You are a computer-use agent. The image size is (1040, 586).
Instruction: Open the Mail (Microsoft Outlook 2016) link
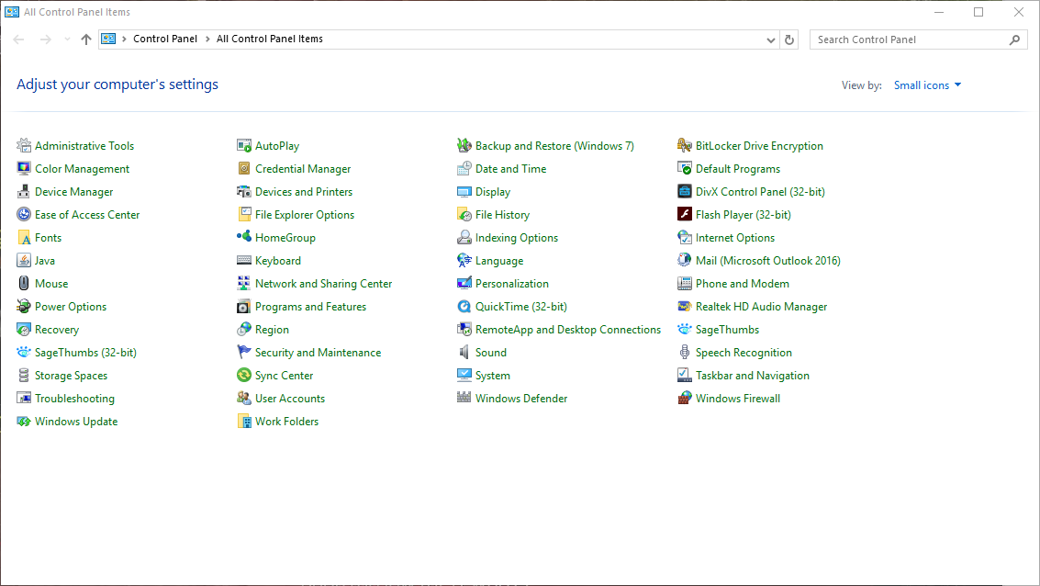pyautogui.click(x=768, y=261)
